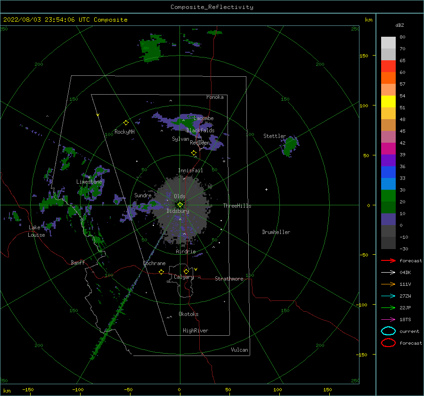This screenshot has height=396, width=424.
Task: Select the purple 36-39 dBZ swatch
Action: (388, 161)
